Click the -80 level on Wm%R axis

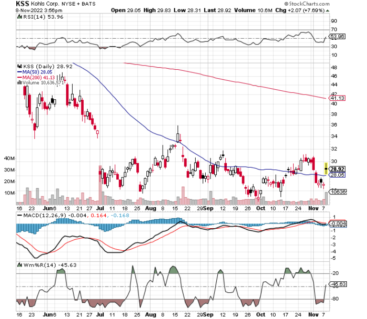coord(335,298)
